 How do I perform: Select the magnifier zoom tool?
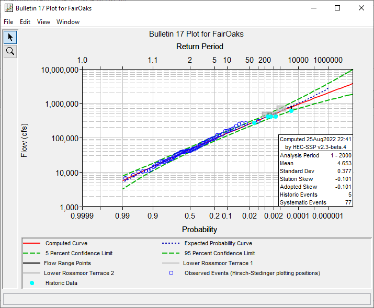10,51
